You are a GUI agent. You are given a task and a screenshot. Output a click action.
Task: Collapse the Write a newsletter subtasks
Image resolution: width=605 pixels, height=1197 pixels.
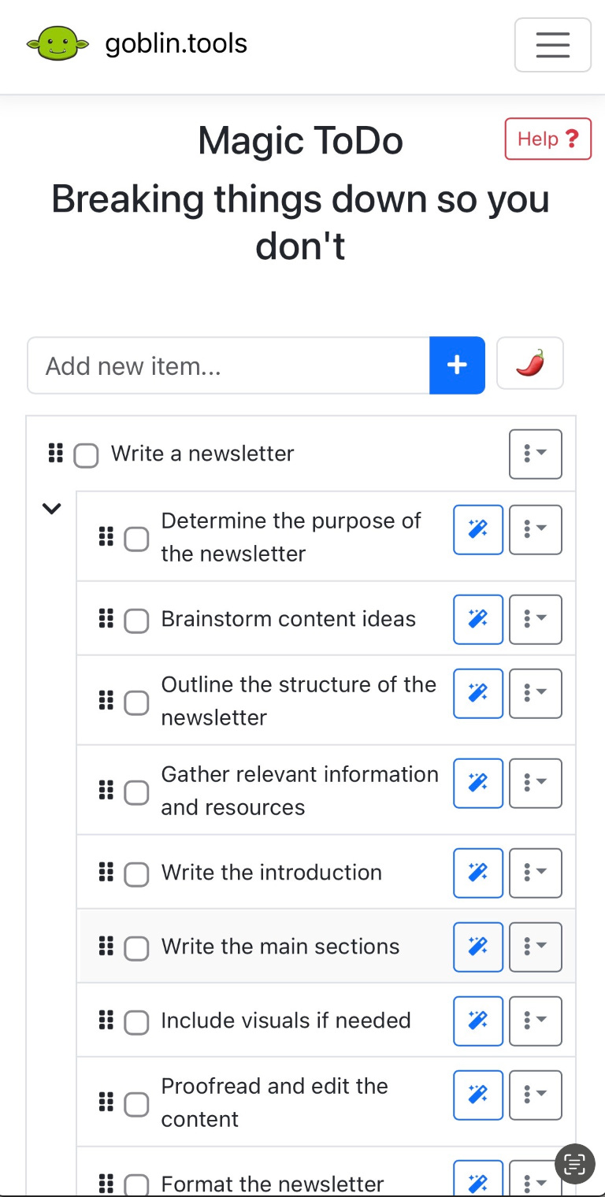point(51,509)
